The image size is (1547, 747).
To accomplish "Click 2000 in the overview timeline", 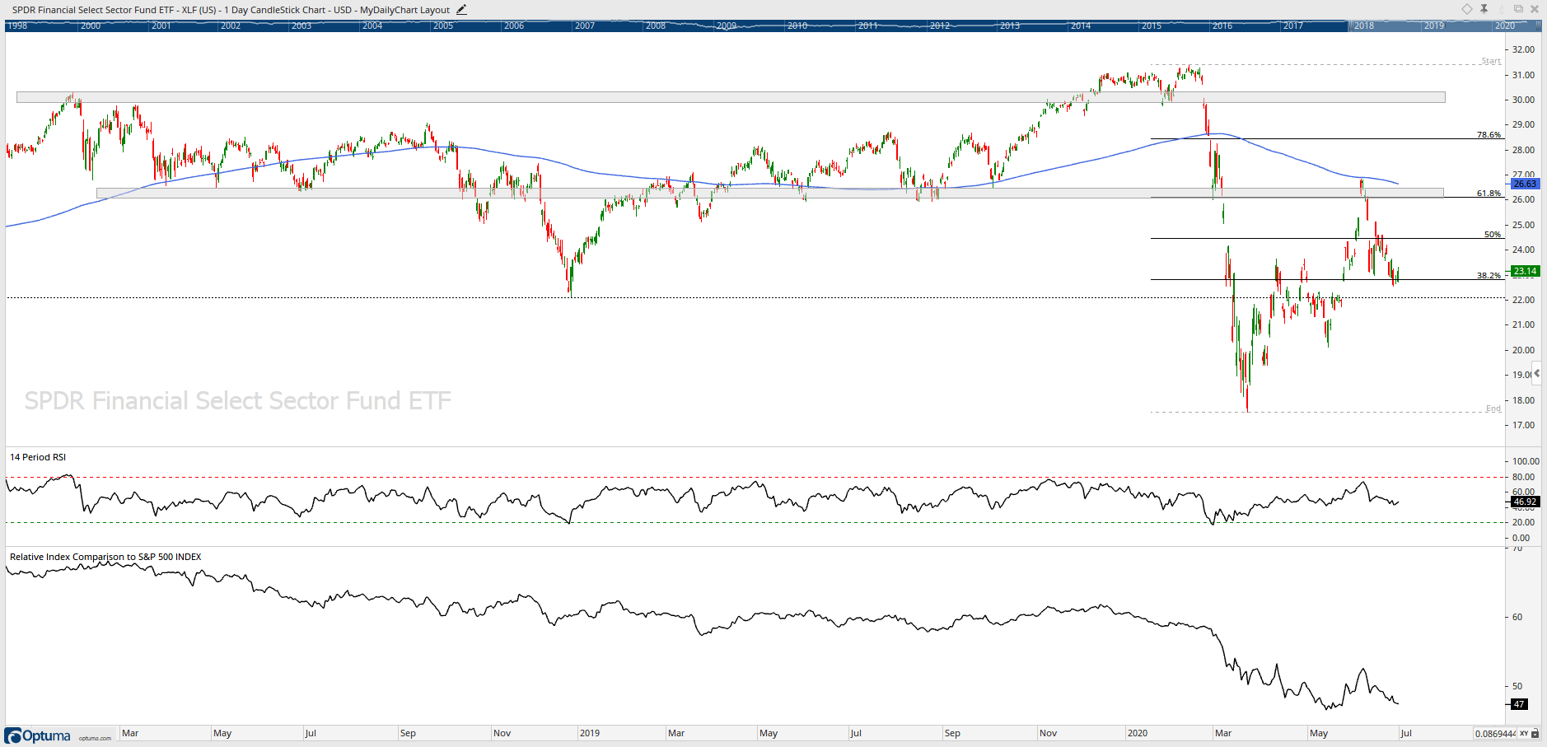I will (91, 26).
